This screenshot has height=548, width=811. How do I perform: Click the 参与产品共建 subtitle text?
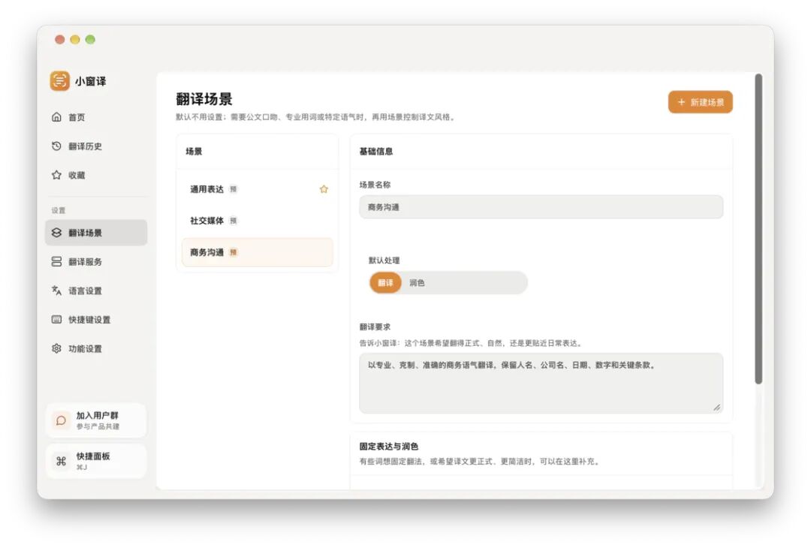[98, 426]
